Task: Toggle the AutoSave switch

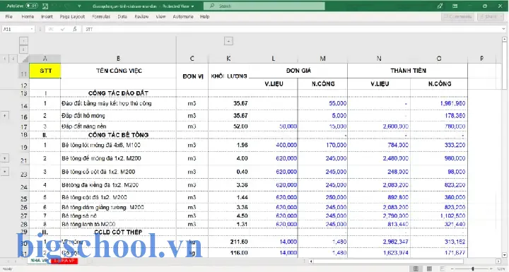Action: pyautogui.click(x=32, y=6)
